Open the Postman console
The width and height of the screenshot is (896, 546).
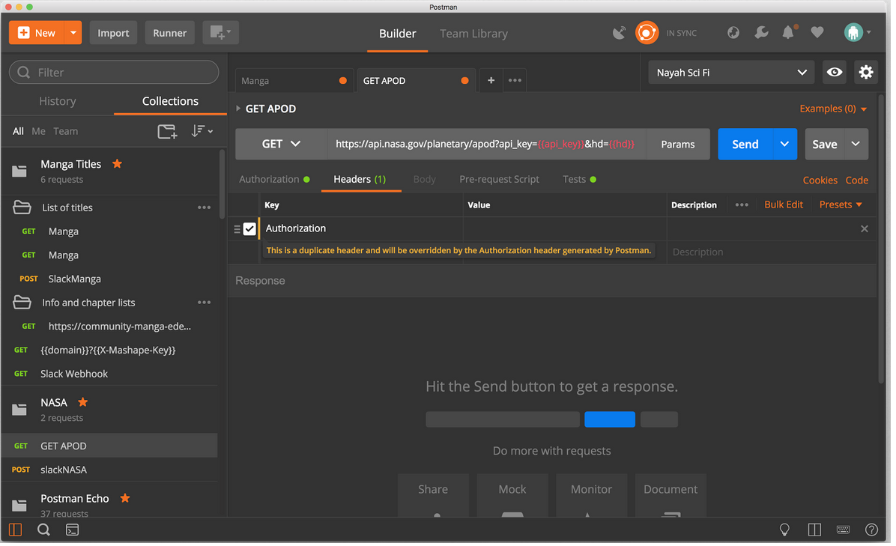point(73,530)
